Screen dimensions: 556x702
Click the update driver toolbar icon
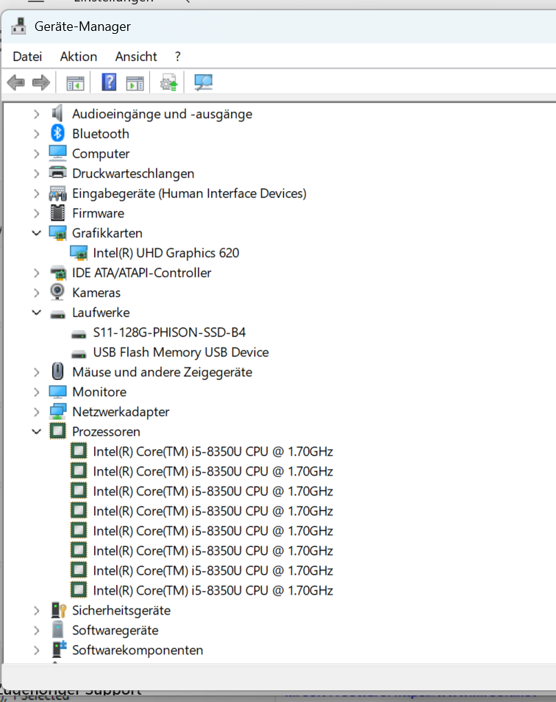169,82
